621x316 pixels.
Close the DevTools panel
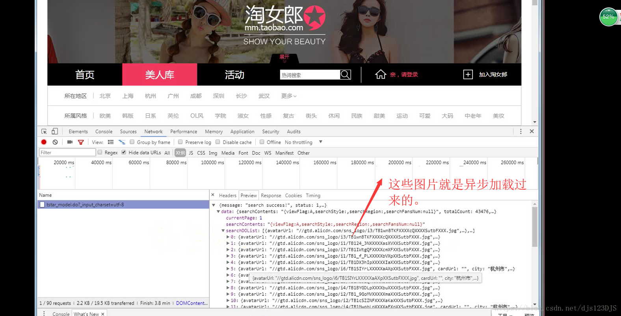point(532,131)
